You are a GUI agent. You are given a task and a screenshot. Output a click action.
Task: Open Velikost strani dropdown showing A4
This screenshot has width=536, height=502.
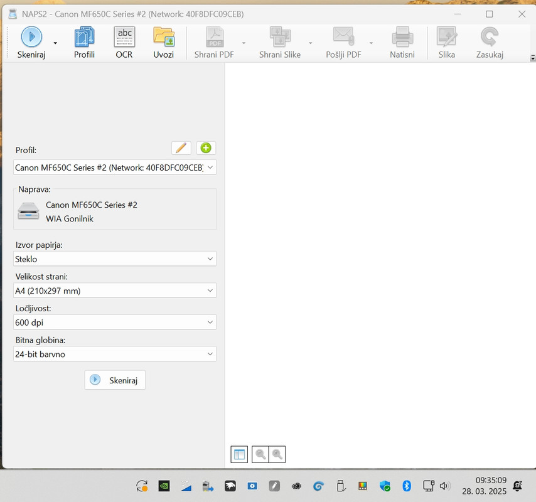click(x=115, y=291)
